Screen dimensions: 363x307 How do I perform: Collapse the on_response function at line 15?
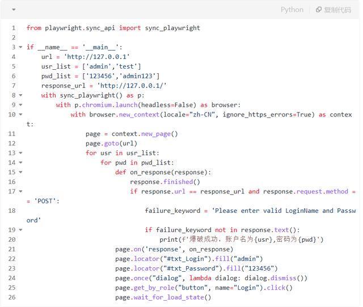pyautogui.click(x=21, y=173)
